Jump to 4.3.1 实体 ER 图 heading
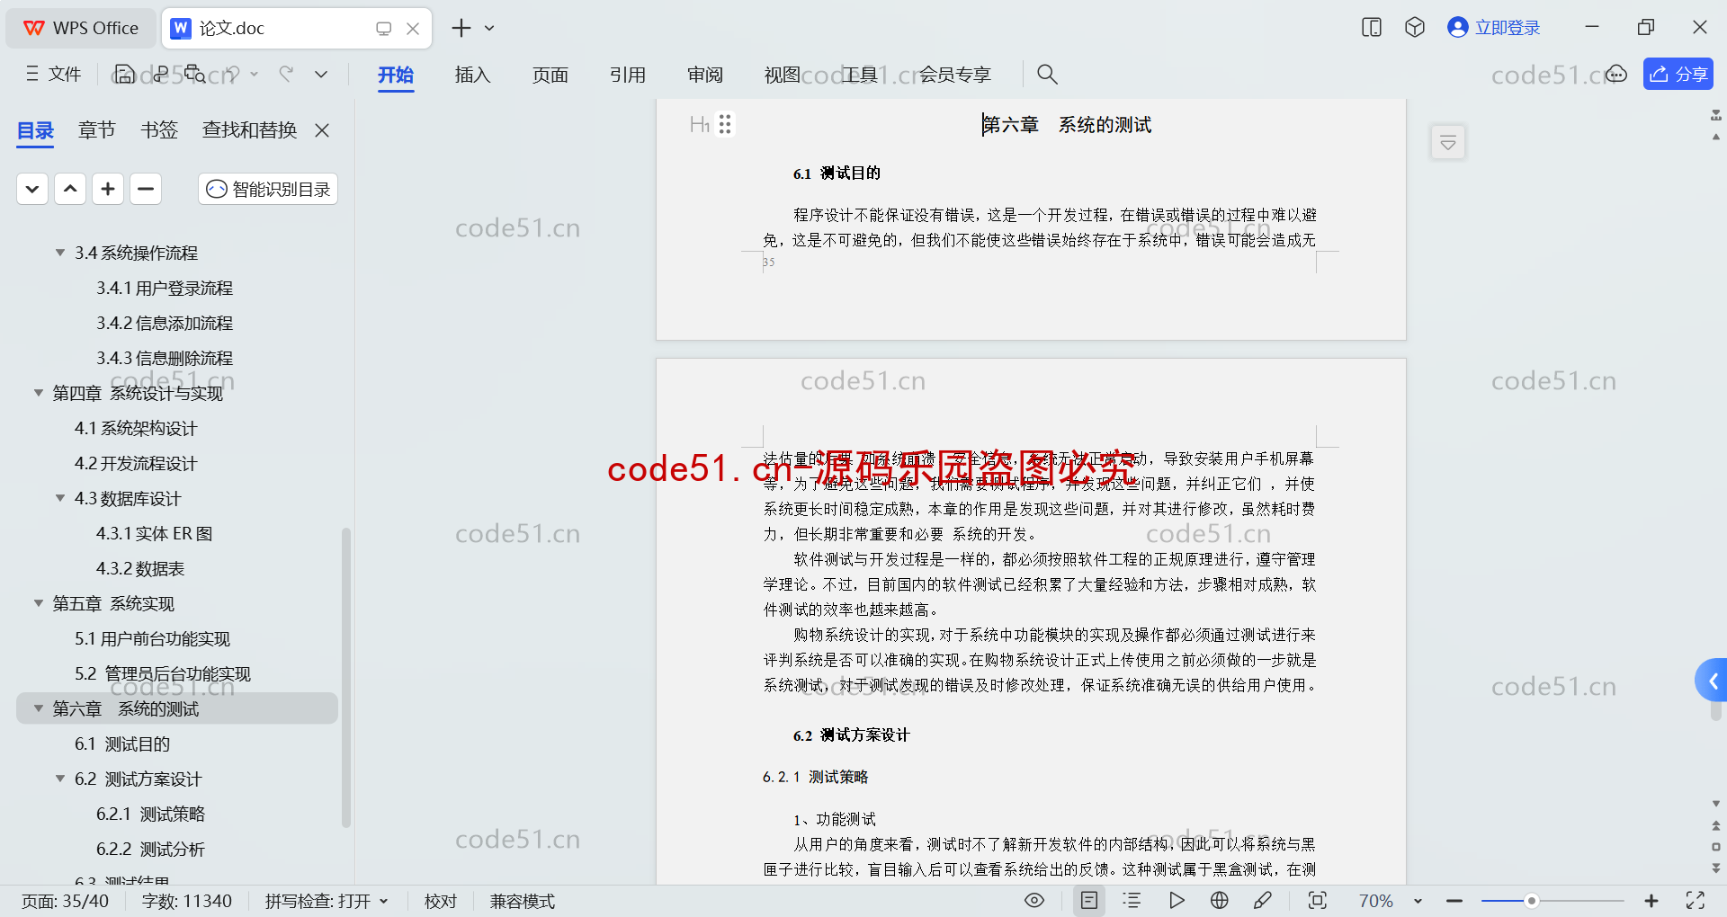This screenshot has height=917, width=1727. point(155,533)
